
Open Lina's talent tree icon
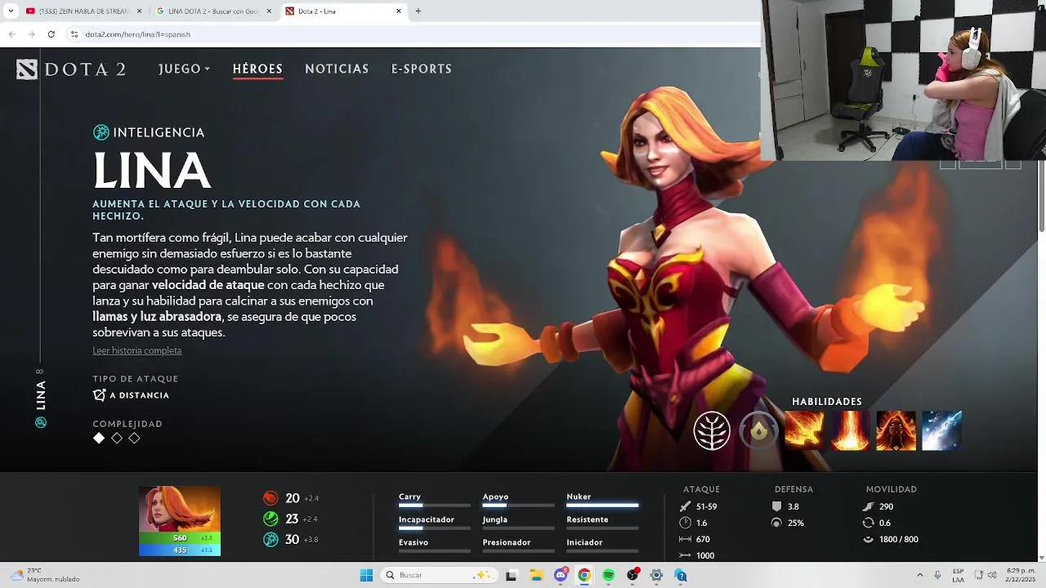[712, 430]
